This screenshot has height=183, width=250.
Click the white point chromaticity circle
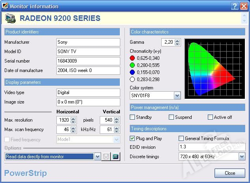tap(132, 79)
